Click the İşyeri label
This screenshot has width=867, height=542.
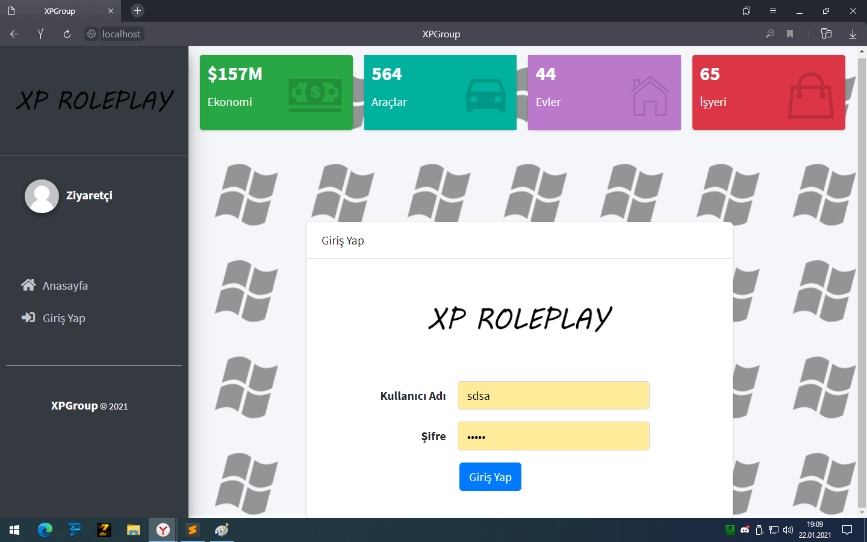713,102
